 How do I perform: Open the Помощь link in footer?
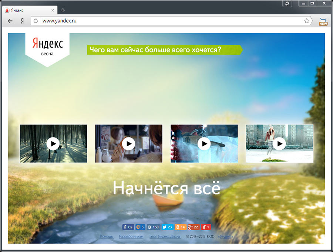[106, 236]
